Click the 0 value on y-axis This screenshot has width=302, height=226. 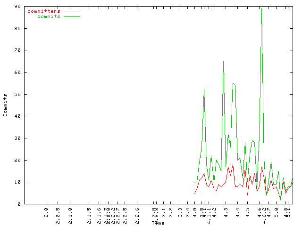(x=18, y=204)
